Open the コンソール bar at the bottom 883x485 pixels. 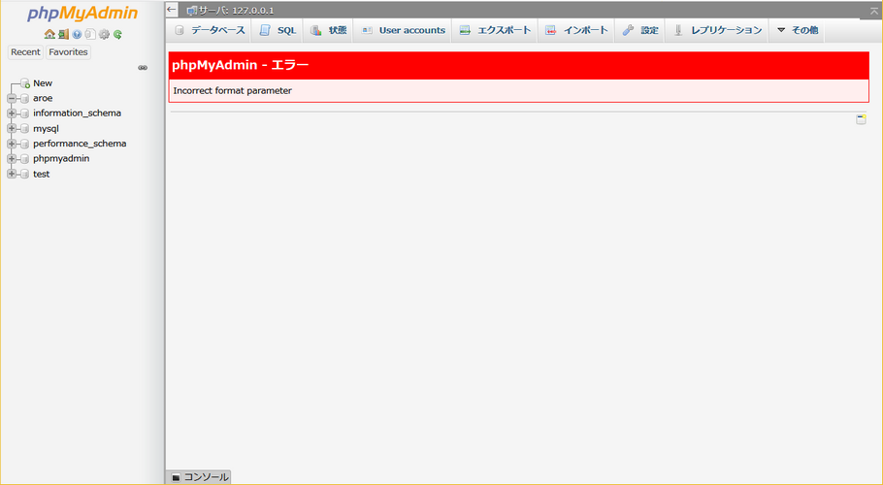click(199, 477)
